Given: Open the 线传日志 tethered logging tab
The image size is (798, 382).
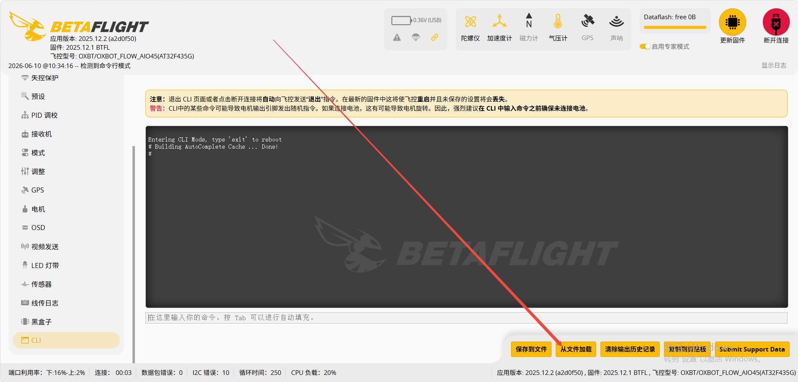Looking at the screenshot, I should click(66, 303).
